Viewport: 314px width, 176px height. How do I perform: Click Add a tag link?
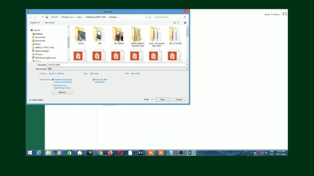[94, 74]
